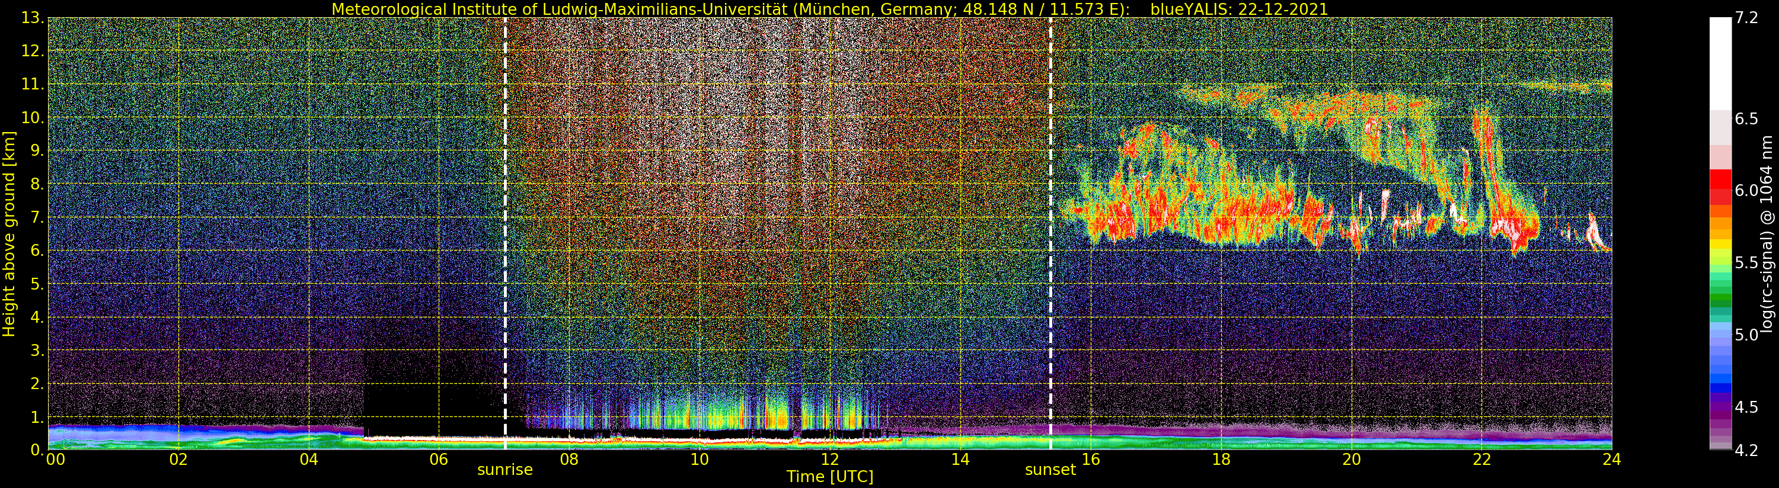Select the 24 tick on the time axis
The width and height of the screenshot is (1779, 488).
(1611, 459)
